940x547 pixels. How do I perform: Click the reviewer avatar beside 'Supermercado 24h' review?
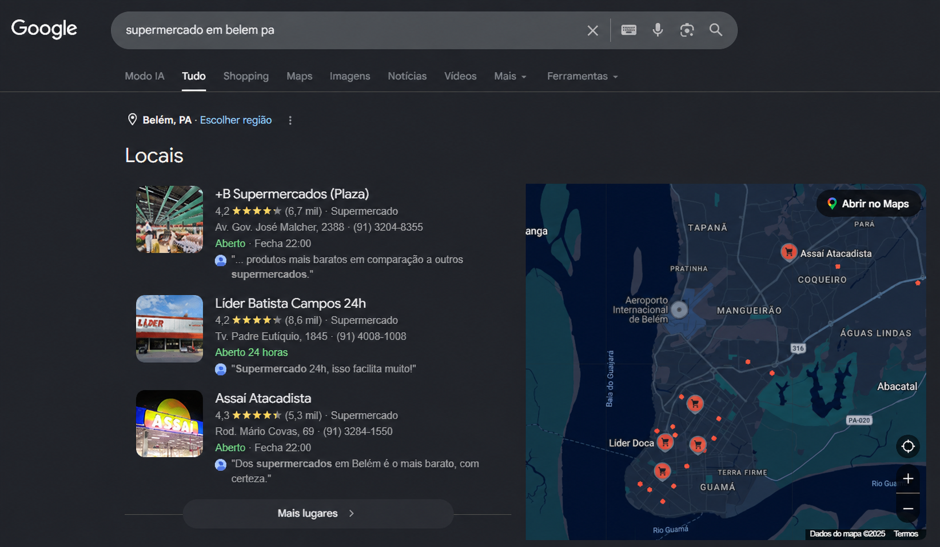[x=221, y=369]
